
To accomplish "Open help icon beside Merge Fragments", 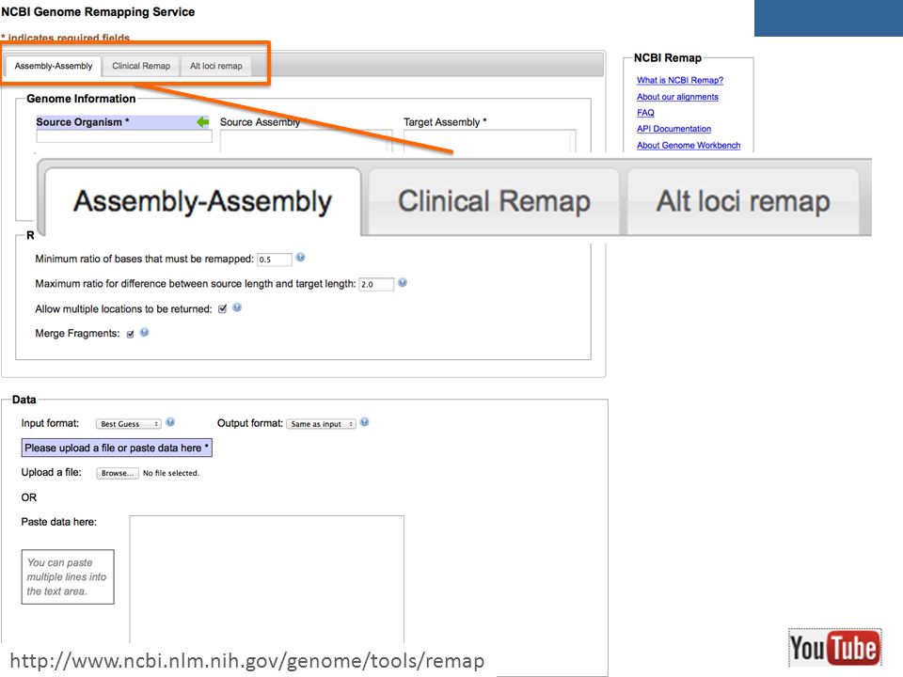I will point(145,332).
